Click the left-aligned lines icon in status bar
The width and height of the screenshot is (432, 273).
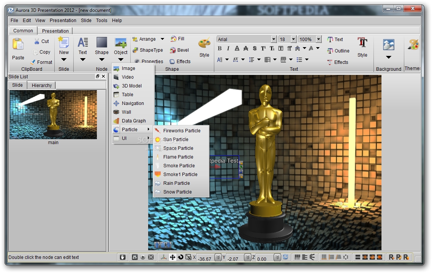304,257
